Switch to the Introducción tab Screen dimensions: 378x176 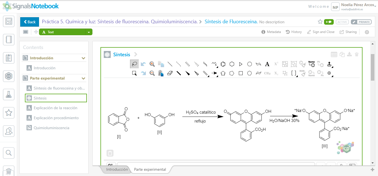117,169
